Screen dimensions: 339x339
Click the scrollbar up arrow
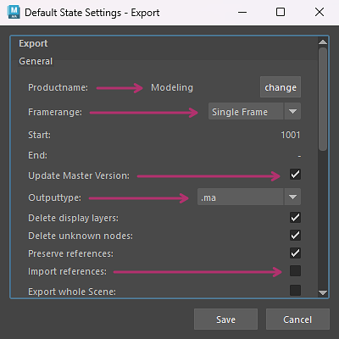(x=323, y=42)
